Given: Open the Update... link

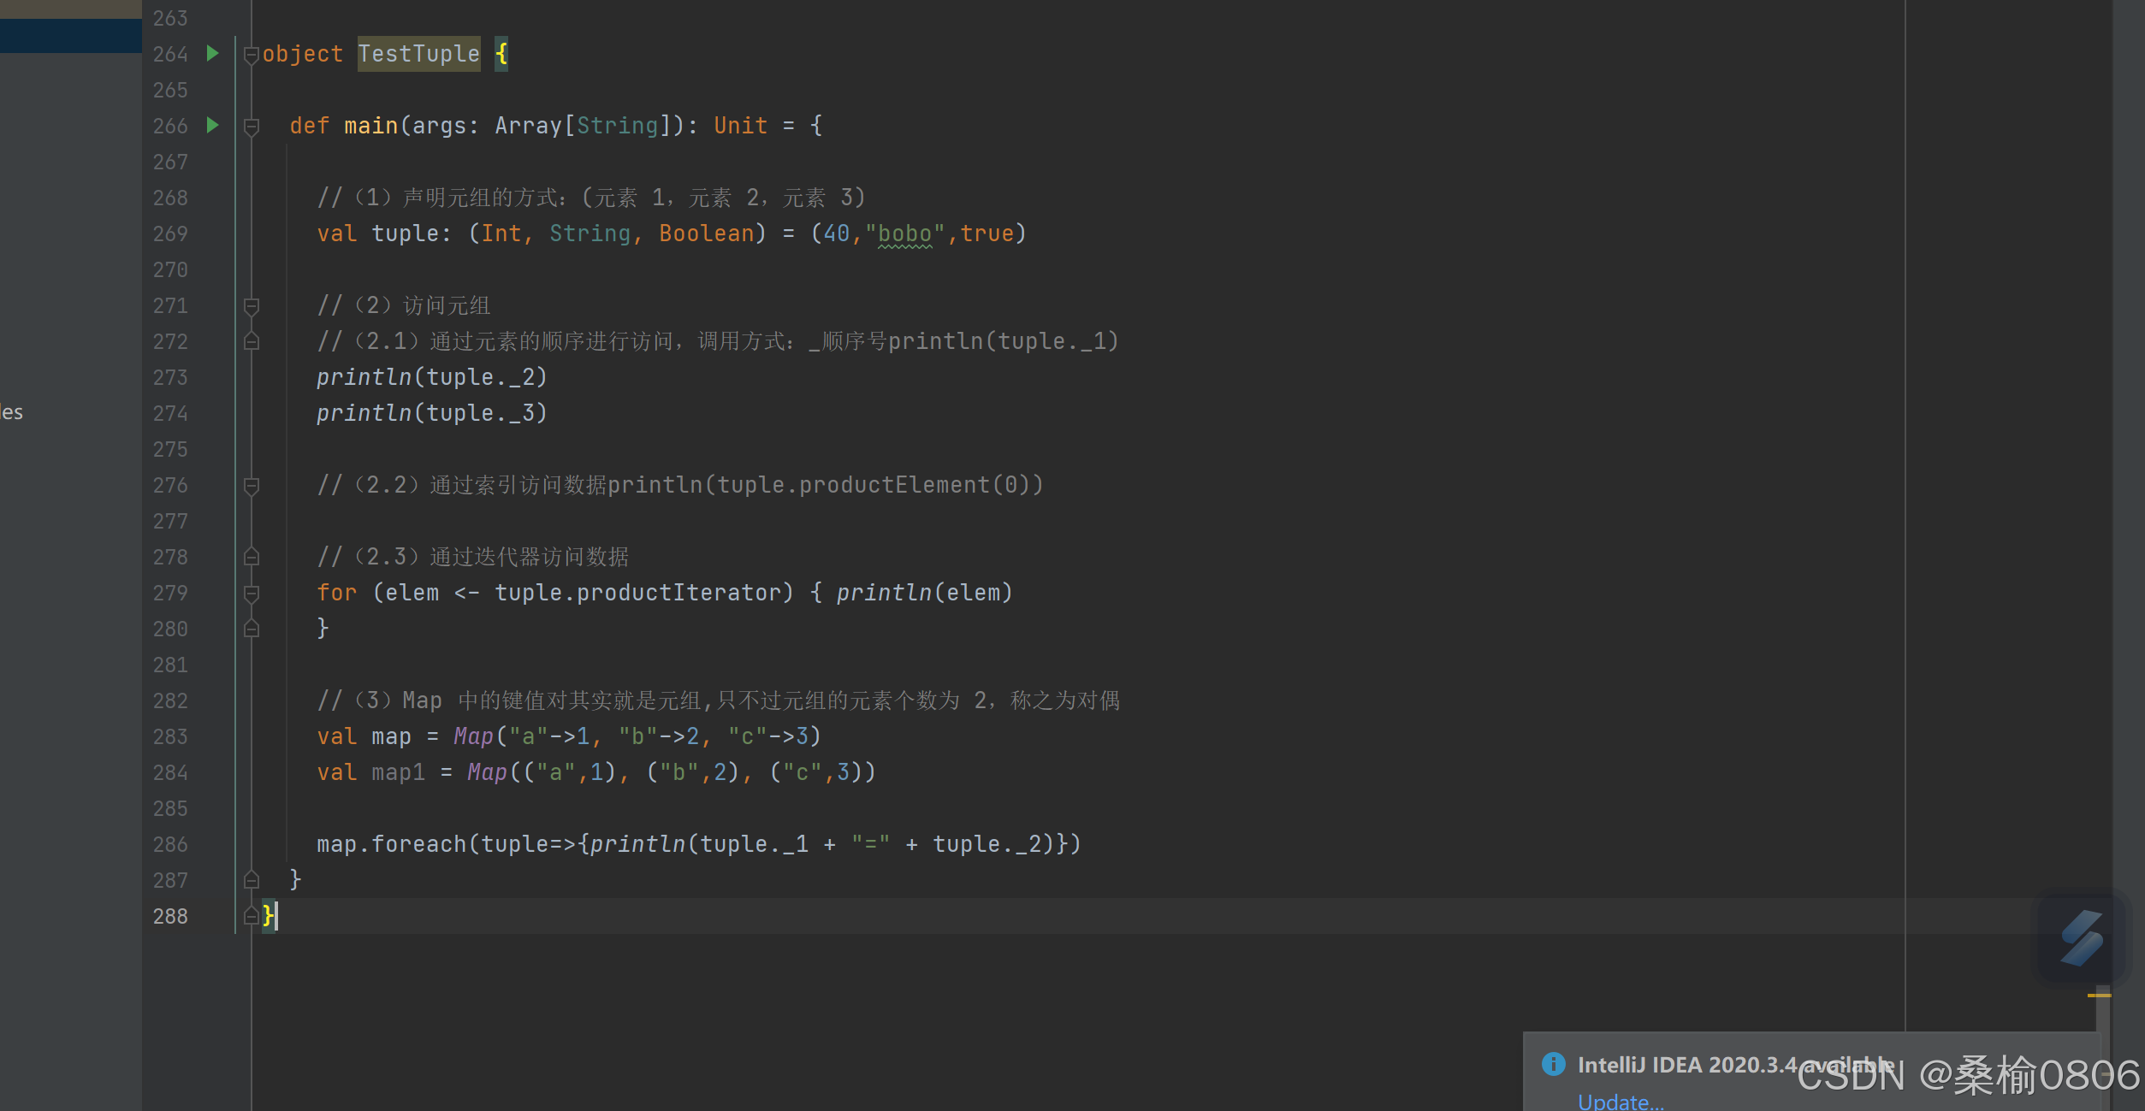Looking at the screenshot, I should coord(1621,1102).
